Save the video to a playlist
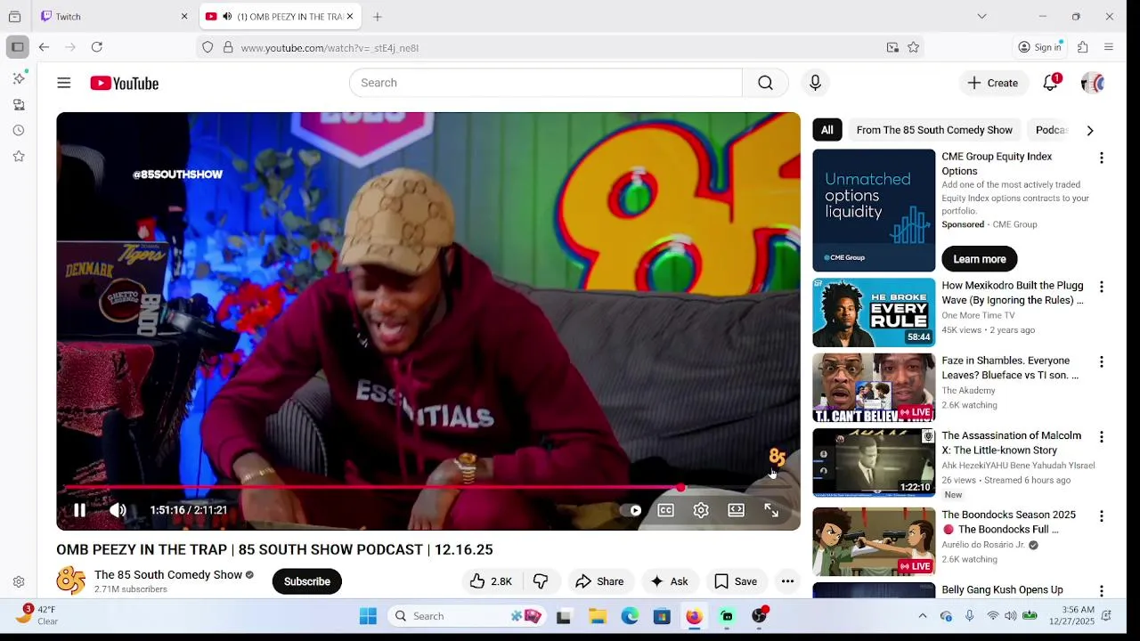 [x=736, y=581]
